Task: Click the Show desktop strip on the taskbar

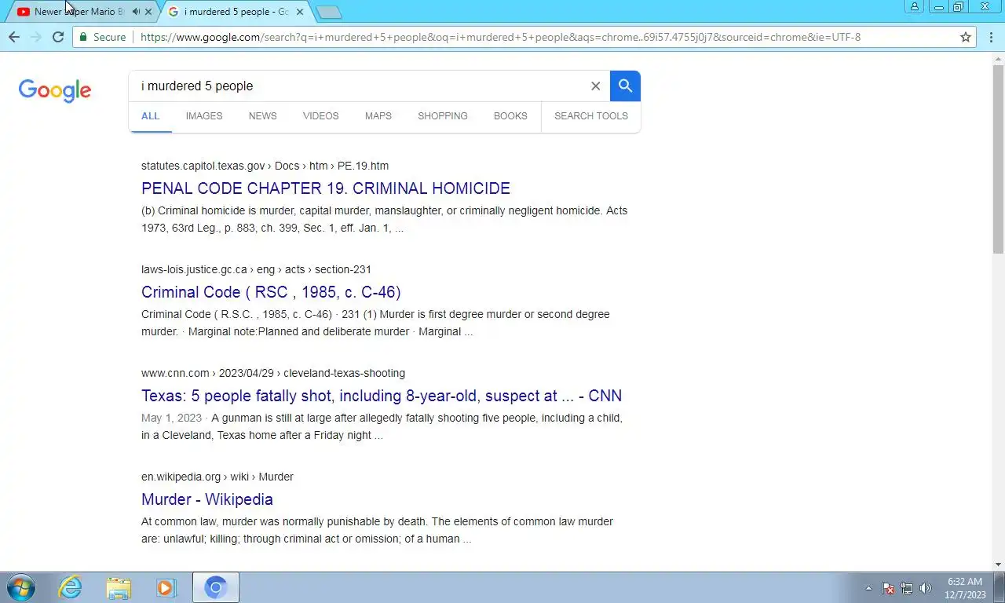Action: point(1000,587)
